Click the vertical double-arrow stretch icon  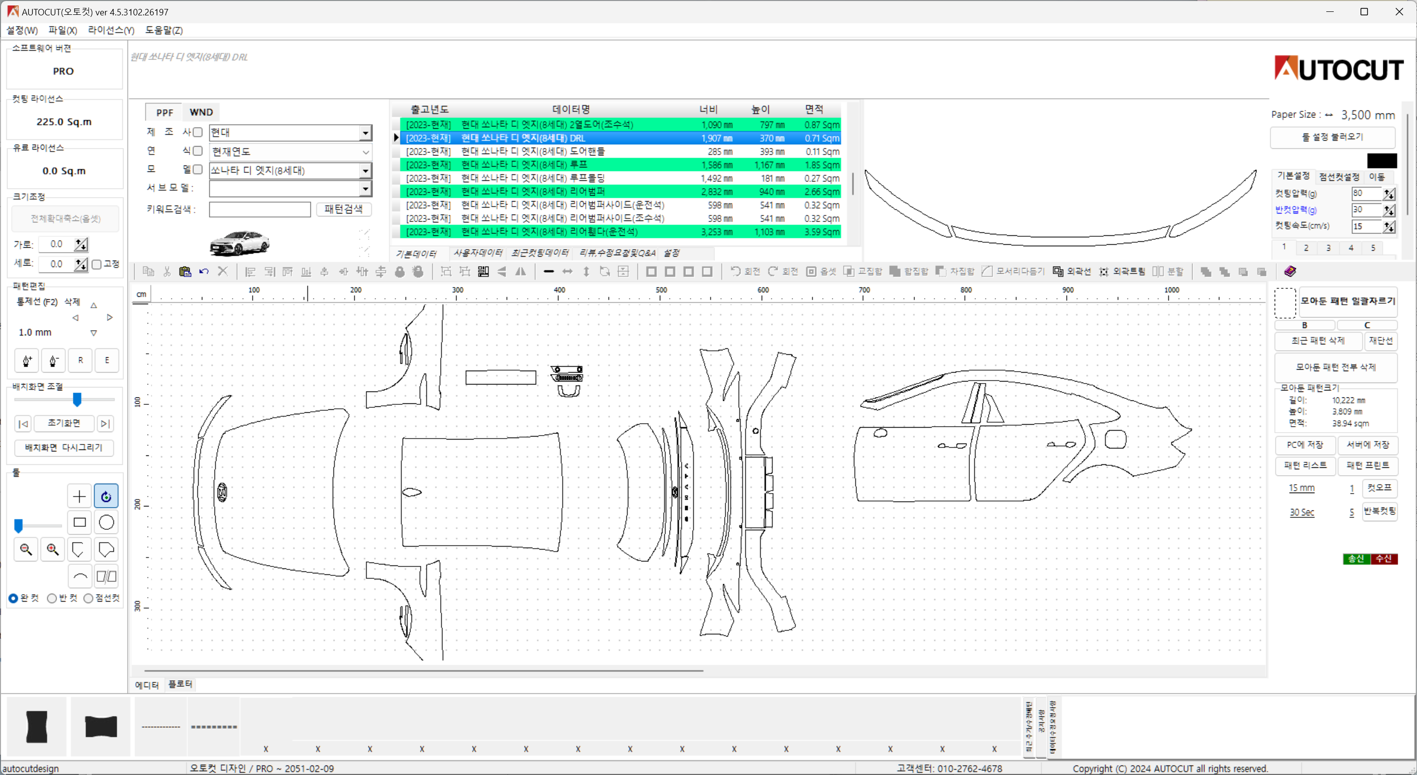586,271
